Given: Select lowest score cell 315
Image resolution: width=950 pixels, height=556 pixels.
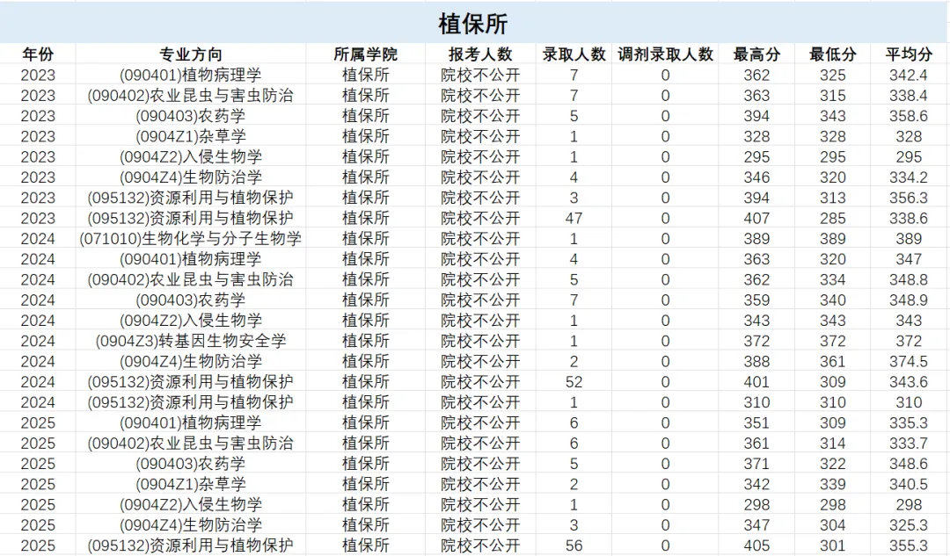Looking at the screenshot, I should (x=832, y=96).
